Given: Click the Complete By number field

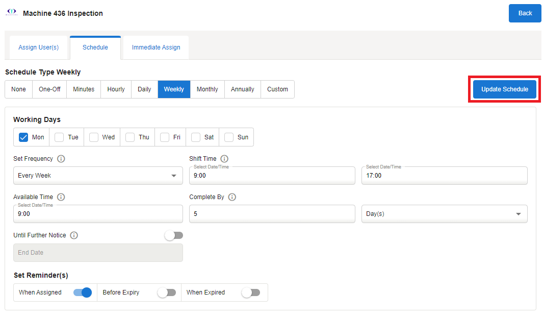Looking at the screenshot, I should 272,214.
